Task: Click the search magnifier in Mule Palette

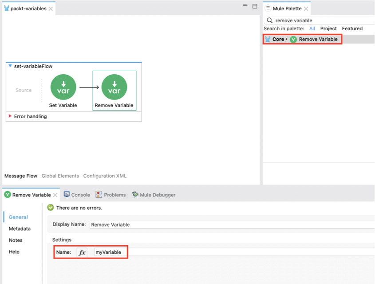Action: (x=269, y=20)
